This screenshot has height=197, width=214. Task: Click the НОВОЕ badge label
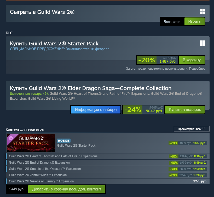(63, 141)
